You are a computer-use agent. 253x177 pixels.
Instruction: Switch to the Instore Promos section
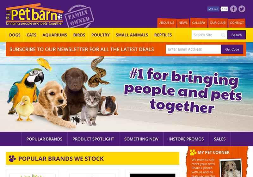point(186,139)
